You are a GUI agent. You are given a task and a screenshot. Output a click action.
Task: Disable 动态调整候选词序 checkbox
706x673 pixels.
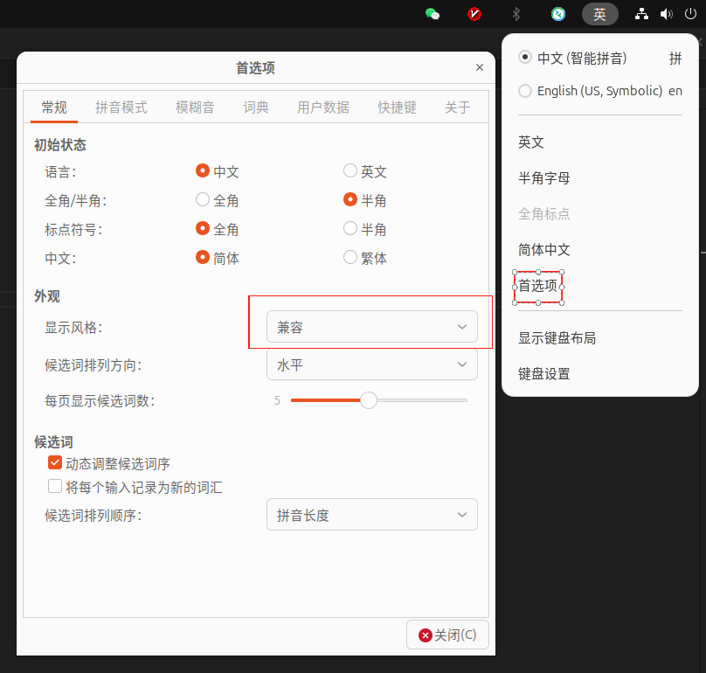(x=55, y=463)
